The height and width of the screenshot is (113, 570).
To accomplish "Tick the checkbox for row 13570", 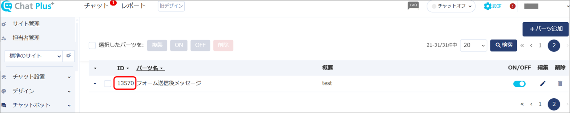I will [107, 83].
